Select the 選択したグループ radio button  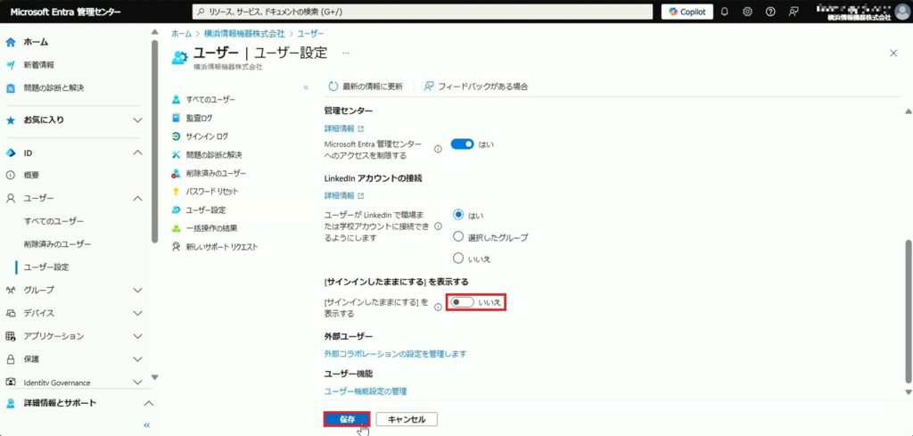pos(458,237)
